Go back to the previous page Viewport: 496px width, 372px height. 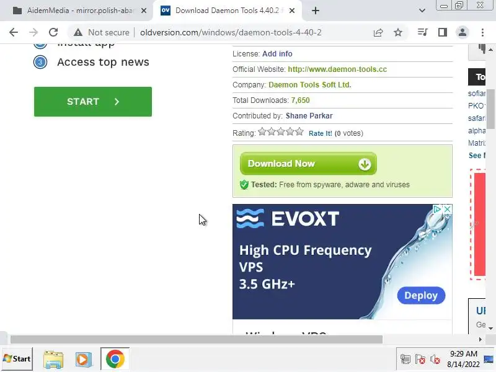pyautogui.click(x=14, y=32)
